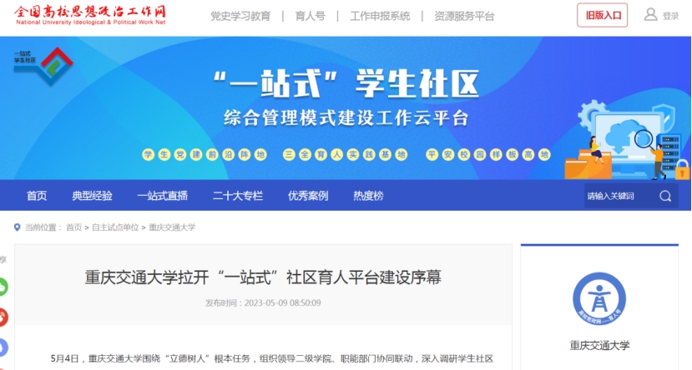Open the 一站式学生社区 logo in banner
Viewport: 692px width, 370px height.
click(x=43, y=66)
